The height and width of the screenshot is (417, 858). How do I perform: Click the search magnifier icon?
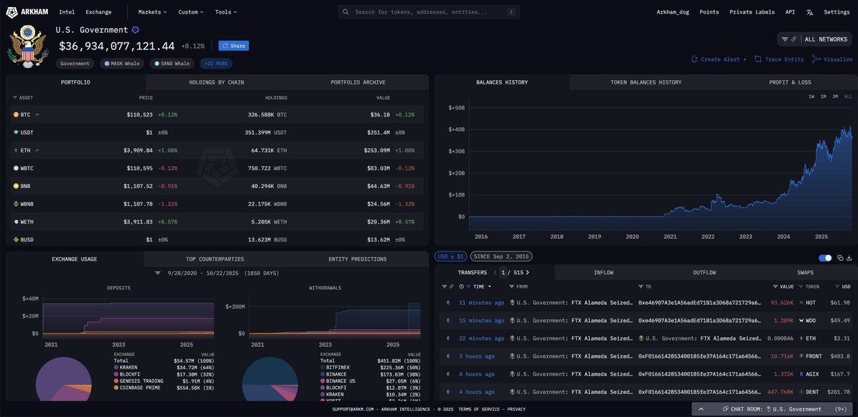pos(347,12)
